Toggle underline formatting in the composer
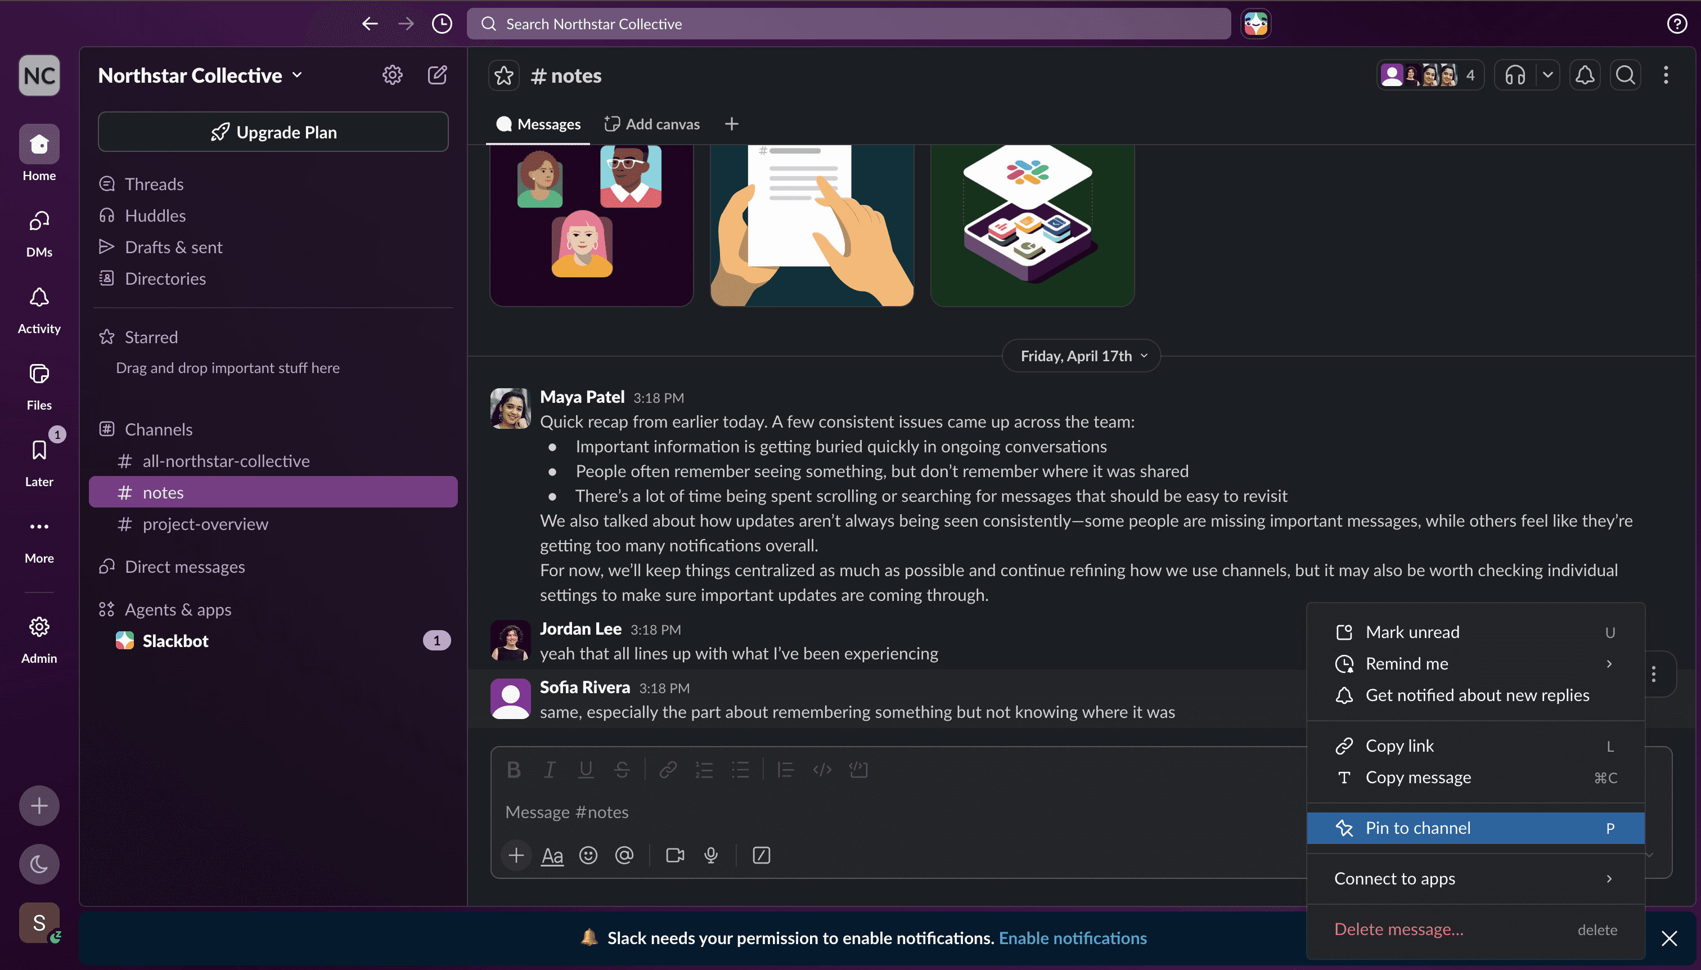This screenshot has height=970, width=1701. (586, 770)
